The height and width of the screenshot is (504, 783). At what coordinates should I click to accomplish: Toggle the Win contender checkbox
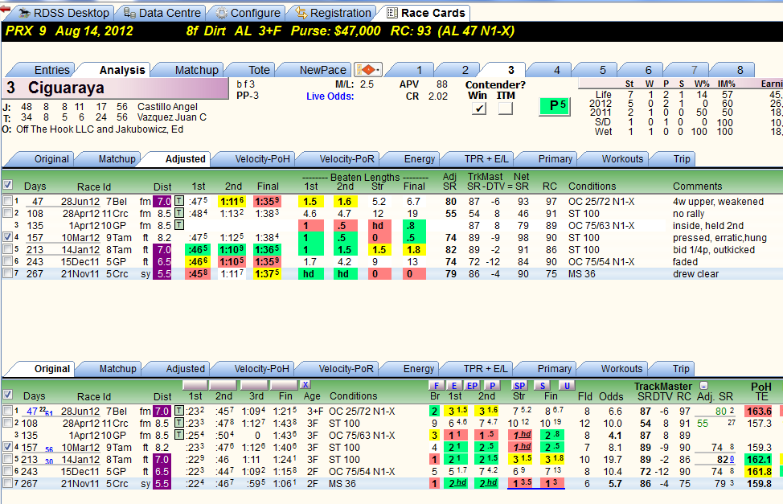click(479, 108)
